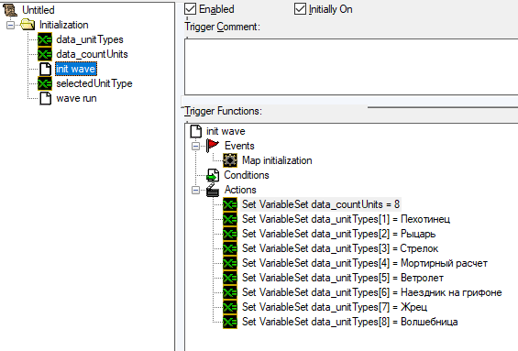Click the red Events flag icon
Viewport: 518px width, 351px height.
coord(213,146)
